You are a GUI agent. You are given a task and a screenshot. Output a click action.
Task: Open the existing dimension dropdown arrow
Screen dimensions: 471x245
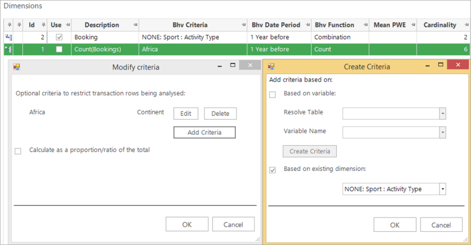pos(443,189)
